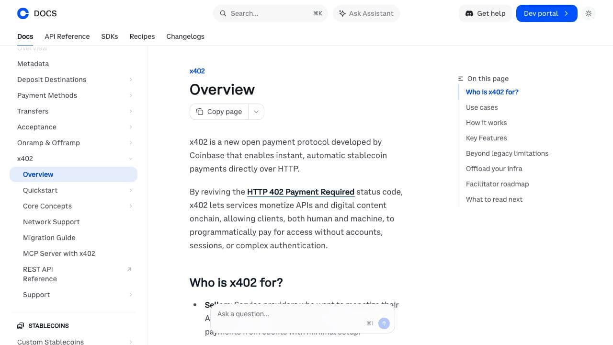The height and width of the screenshot is (345, 613).
Task: Click the Who is x402 for? heading
Action: tap(236, 282)
